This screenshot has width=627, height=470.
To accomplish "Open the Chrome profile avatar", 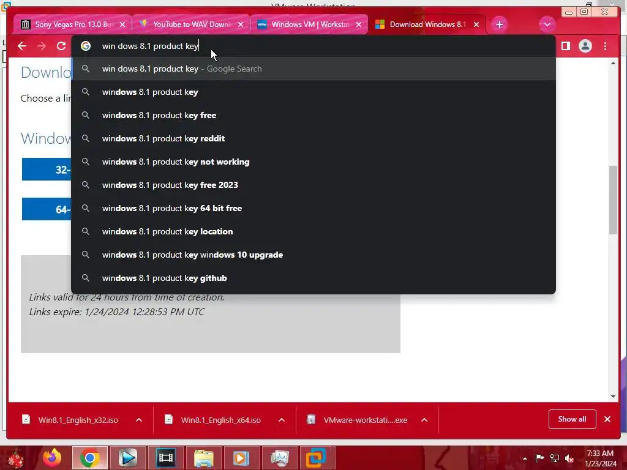I will tap(585, 46).
